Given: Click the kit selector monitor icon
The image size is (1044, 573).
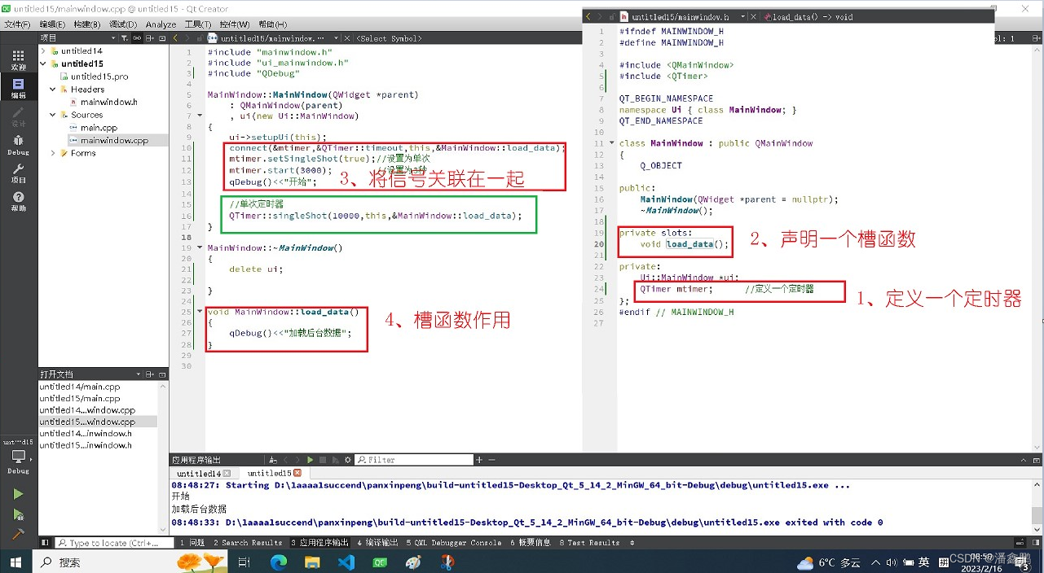Looking at the screenshot, I should click(x=18, y=458).
